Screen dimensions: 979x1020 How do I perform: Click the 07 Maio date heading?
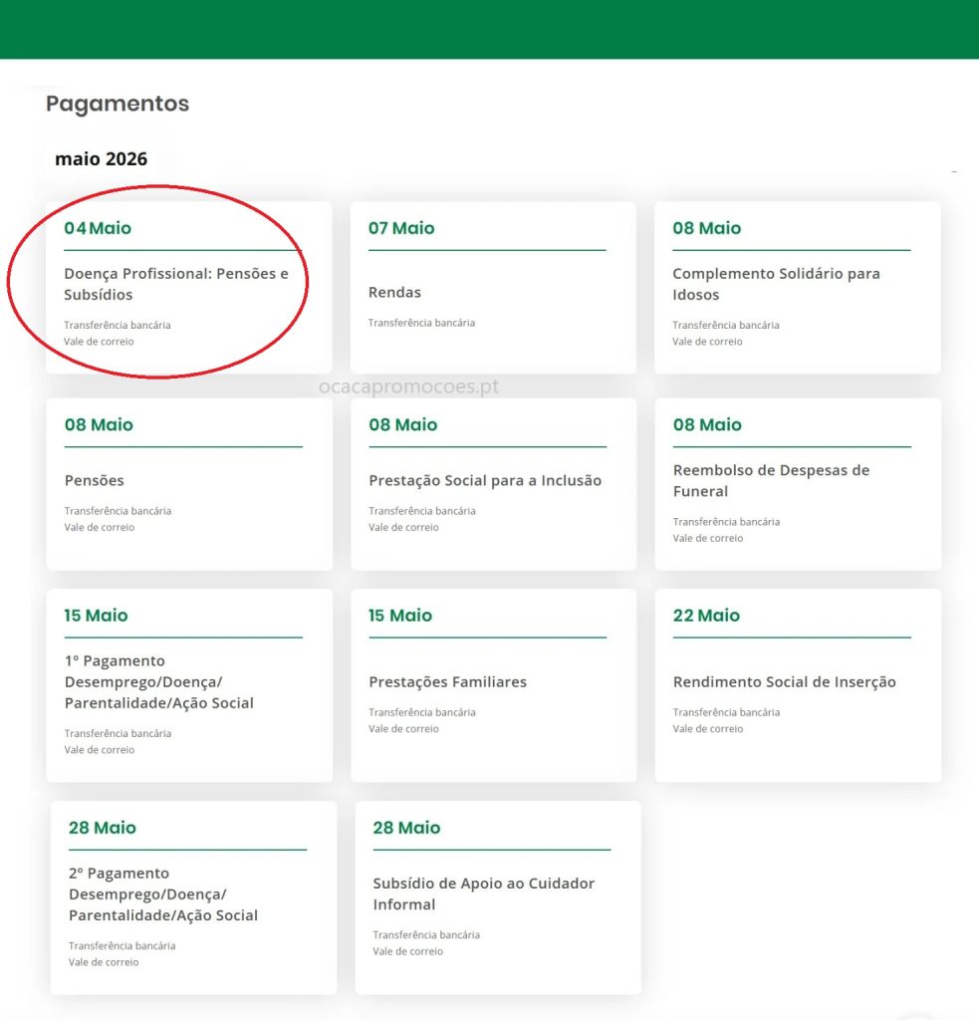(401, 228)
